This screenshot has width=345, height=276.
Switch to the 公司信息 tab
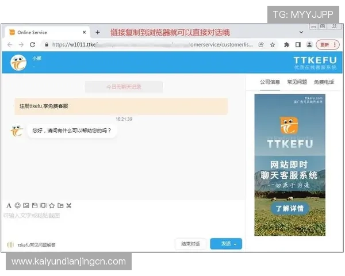[x=270, y=82]
